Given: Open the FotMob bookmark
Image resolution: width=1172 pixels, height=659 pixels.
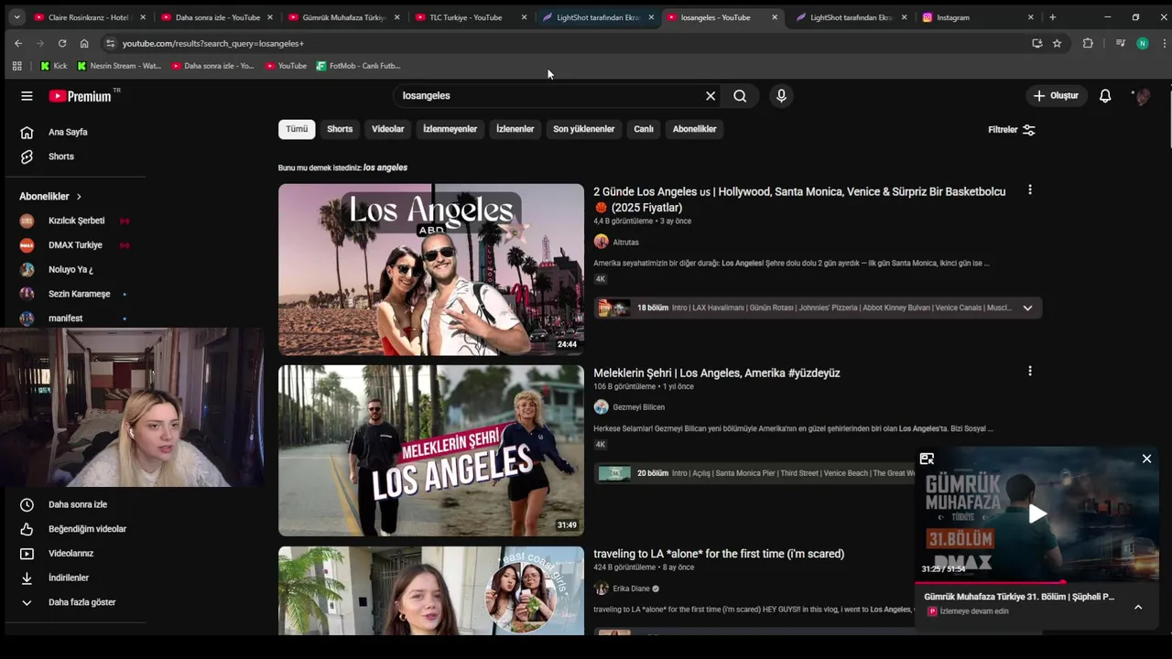Looking at the screenshot, I should [x=358, y=66].
